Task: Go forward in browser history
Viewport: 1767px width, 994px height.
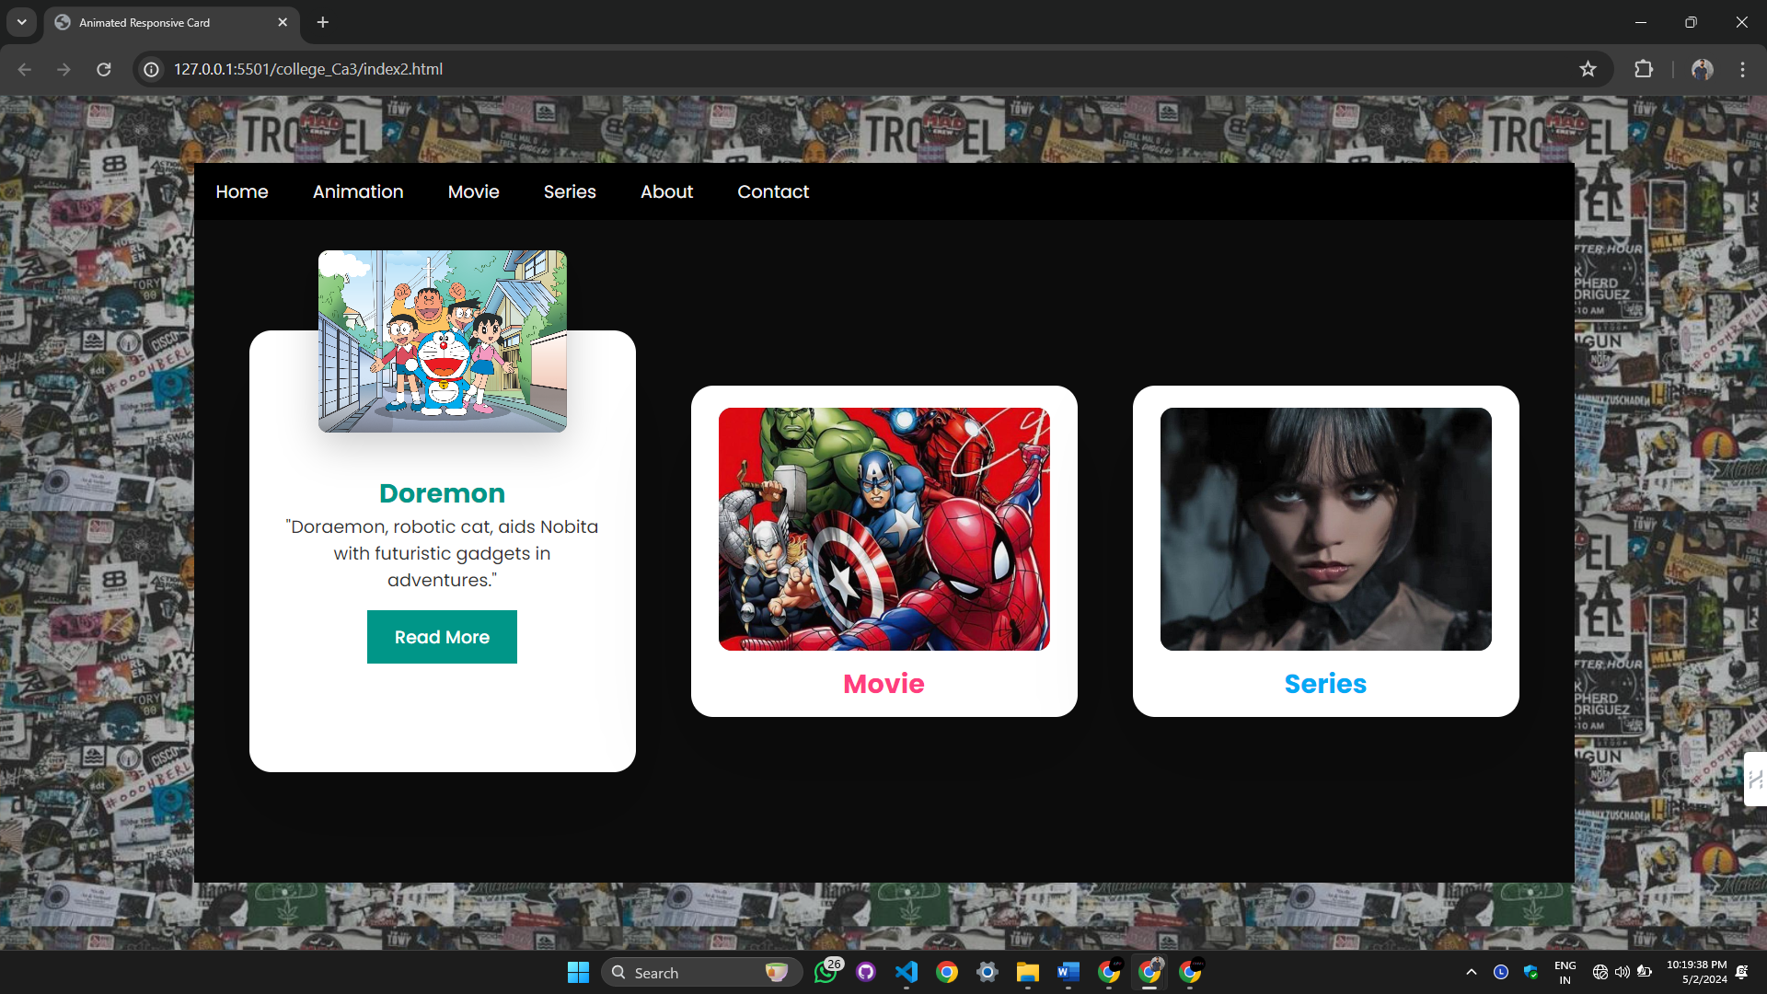Action: click(64, 69)
